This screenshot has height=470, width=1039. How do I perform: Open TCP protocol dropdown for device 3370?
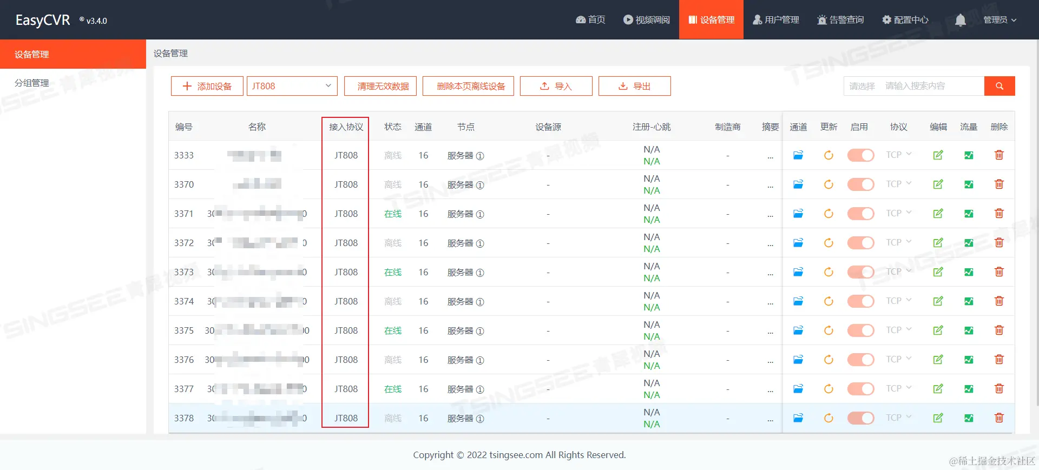coord(899,184)
